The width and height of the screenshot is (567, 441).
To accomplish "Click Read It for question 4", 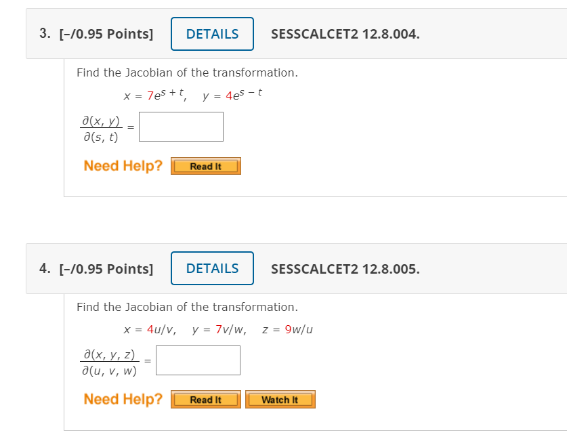I will 205,399.
